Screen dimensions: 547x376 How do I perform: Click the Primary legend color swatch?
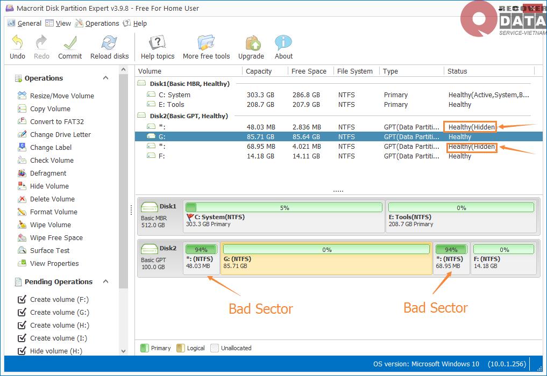pyautogui.click(x=145, y=348)
